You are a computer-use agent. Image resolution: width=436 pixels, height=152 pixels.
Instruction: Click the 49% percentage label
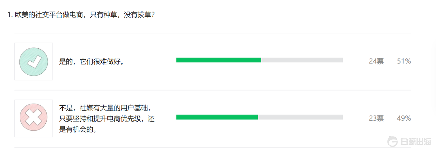(x=404, y=119)
